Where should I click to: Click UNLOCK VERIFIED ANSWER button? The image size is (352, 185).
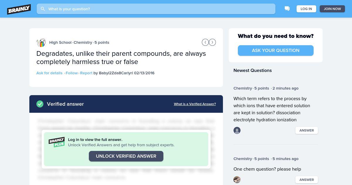pos(126,156)
